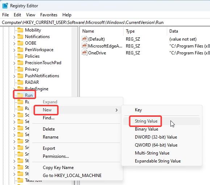Click the Mobility folder icon

(20, 30)
